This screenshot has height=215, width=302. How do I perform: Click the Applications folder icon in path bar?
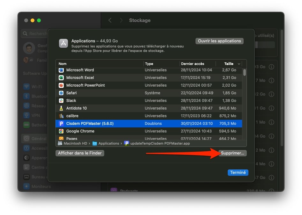click(95, 143)
